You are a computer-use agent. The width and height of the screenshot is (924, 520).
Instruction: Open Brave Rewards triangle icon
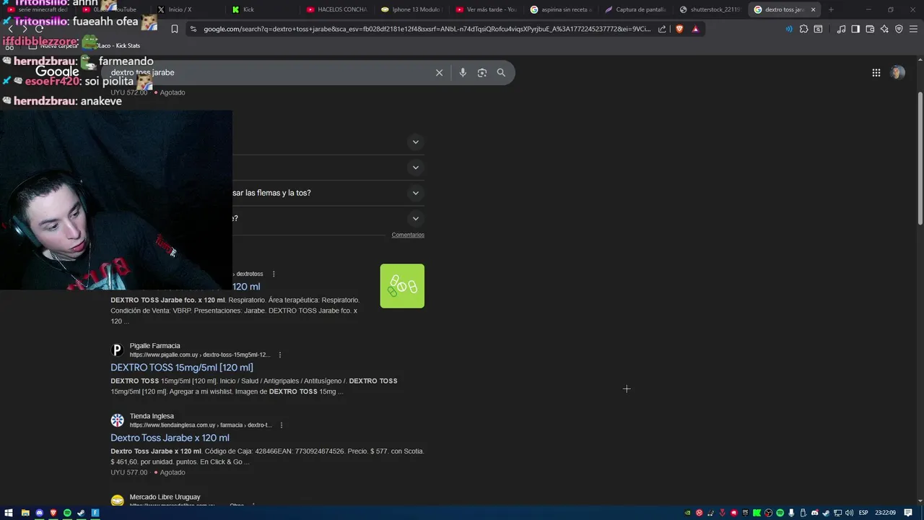pyautogui.click(x=695, y=29)
